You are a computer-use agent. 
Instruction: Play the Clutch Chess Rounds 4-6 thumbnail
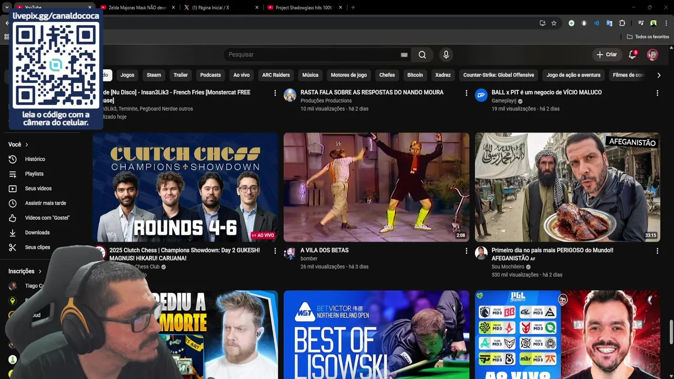coord(185,187)
